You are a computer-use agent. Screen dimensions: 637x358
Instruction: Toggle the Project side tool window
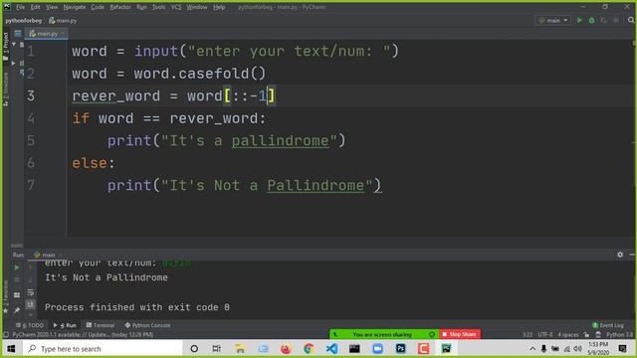(x=6, y=46)
